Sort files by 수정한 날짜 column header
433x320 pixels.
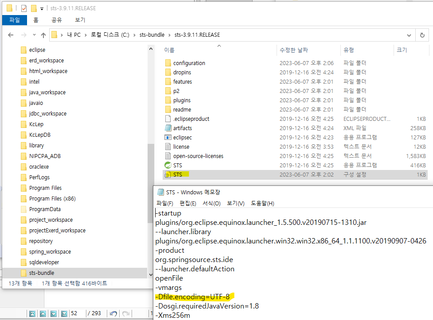tap(293, 50)
